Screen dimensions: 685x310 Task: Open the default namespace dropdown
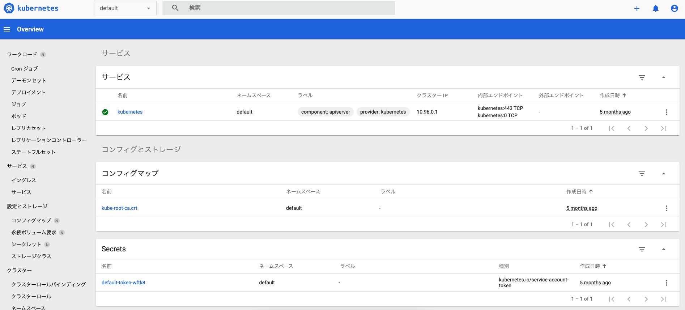[125, 8]
